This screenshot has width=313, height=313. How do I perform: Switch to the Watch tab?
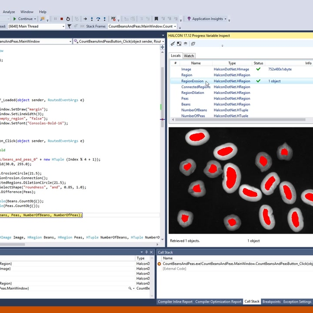point(189,56)
